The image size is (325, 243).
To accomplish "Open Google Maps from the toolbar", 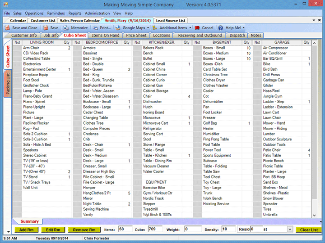I will [x=119, y=28].
